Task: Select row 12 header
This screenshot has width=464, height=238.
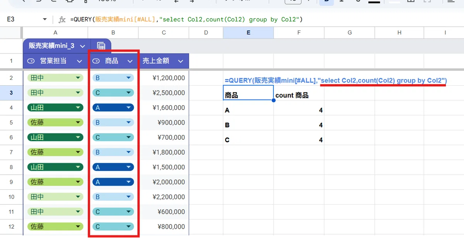Action: point(11,226)
